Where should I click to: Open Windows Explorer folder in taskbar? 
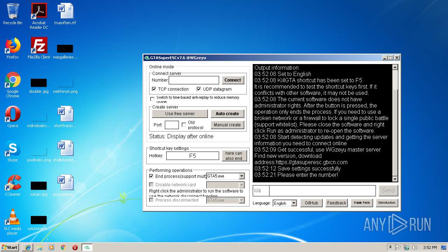(x=40, y=247)
